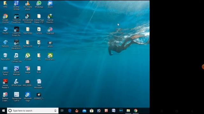The width and height of the screenshot is (204, 114).
Task: Select the Adobe Reader 9 icon
Action: (5, 84)
